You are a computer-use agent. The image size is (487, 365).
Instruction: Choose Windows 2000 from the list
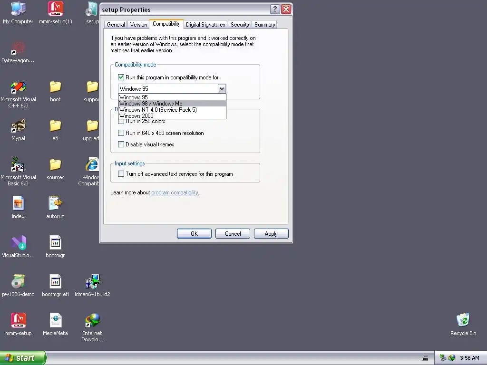(x=172, y=116)
